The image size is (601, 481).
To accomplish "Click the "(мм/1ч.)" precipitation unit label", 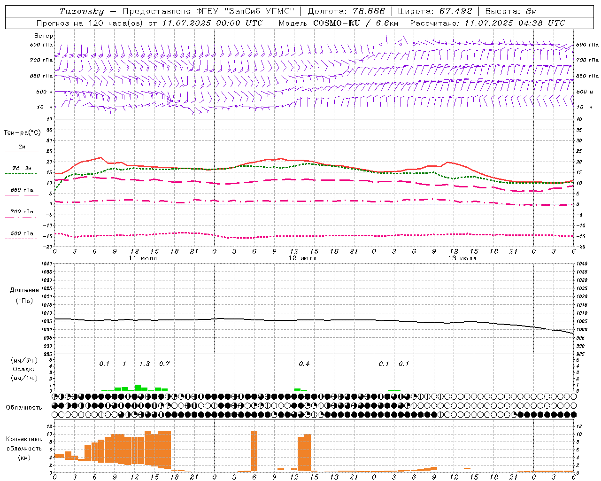I will (x=24, y=378).
